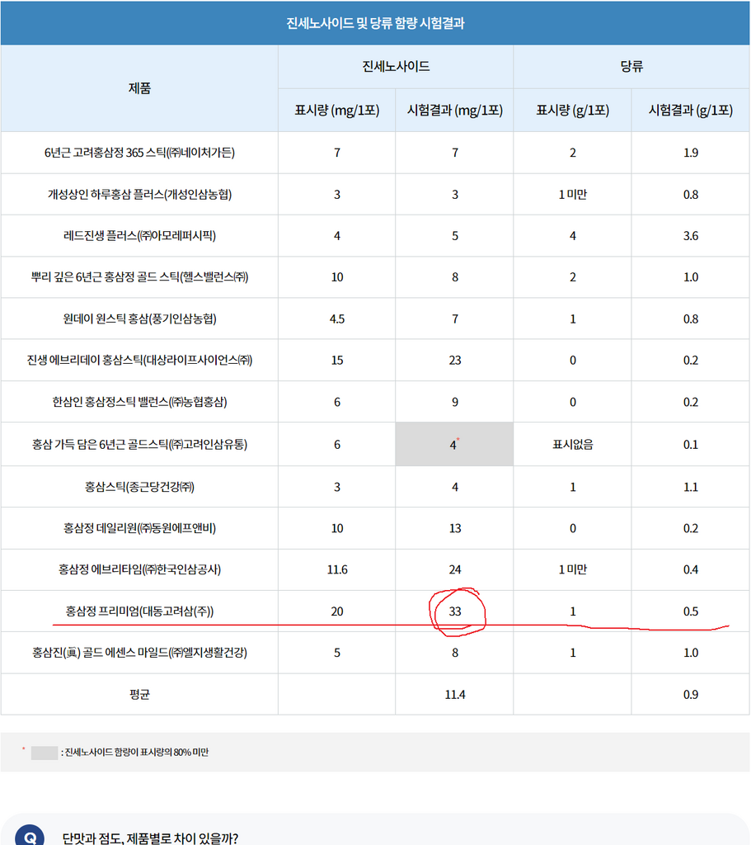Click the average ginsenoside value 11.4
This screenshot has width=751, height=845.
pos(455,695)
